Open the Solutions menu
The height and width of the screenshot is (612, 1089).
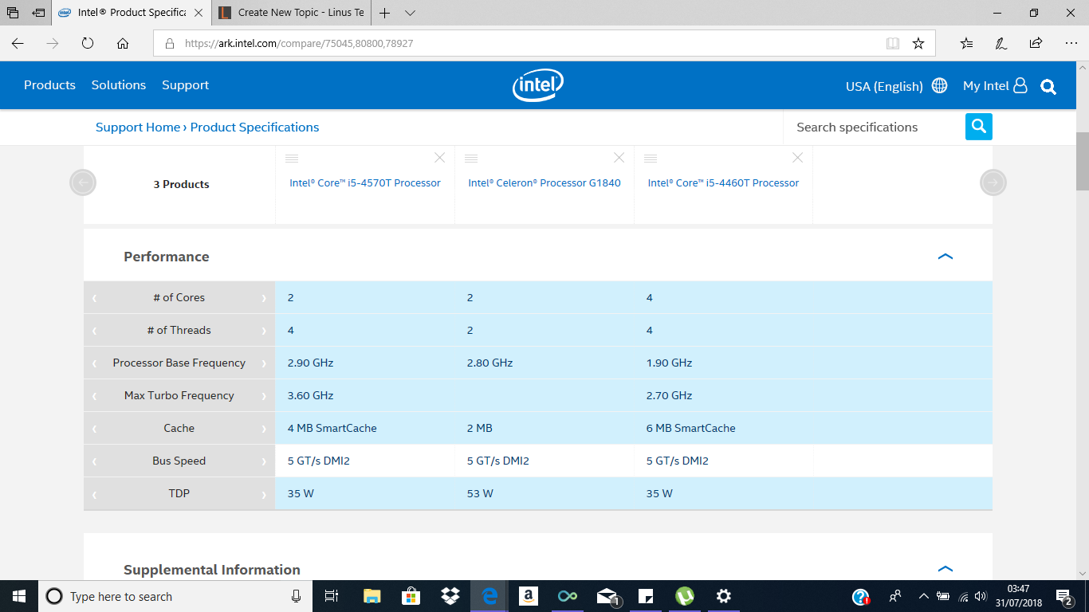(119, 85)
